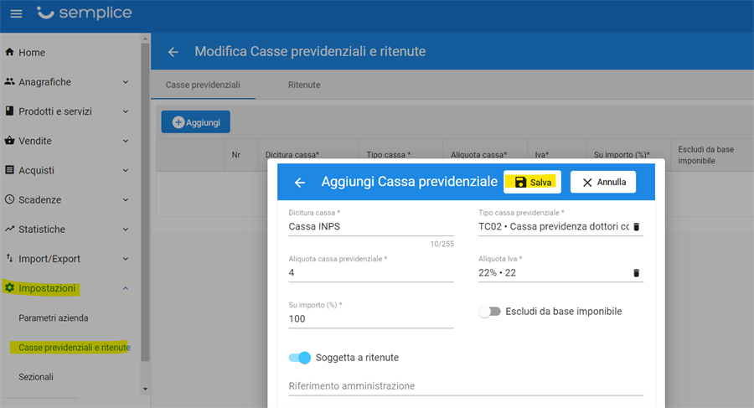Expand the Statistiche menu chevron
The image size is (754, 408).
pyautogui.click(x=126, y=230)
